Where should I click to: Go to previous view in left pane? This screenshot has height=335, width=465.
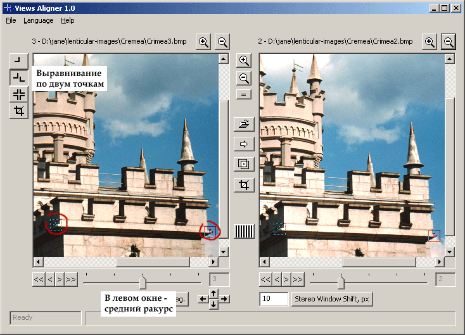[x=50, y=279]
